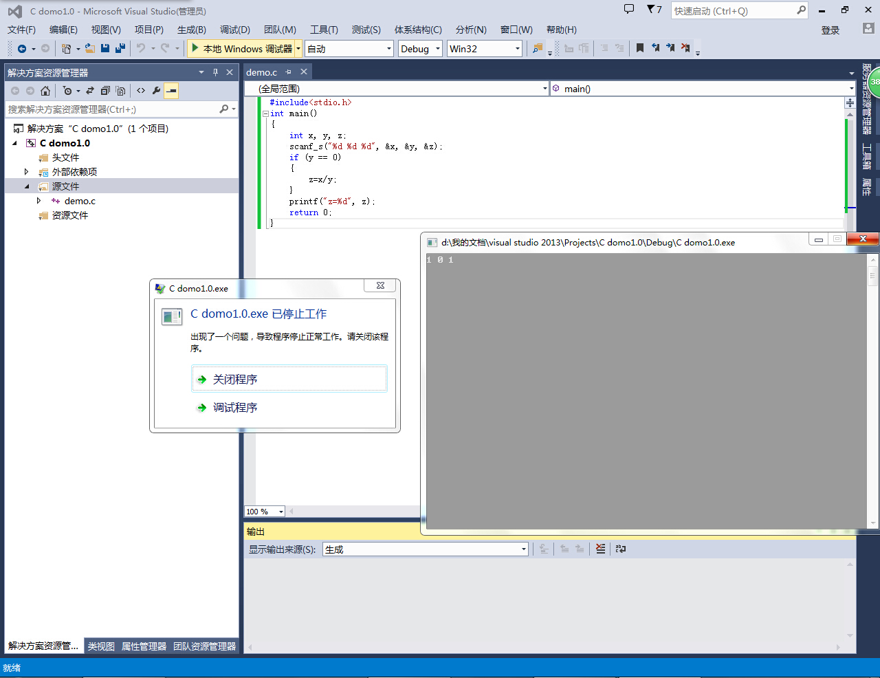
Task: Toggle a bookmark with the bookmark icon
Action: coord(640,48)
